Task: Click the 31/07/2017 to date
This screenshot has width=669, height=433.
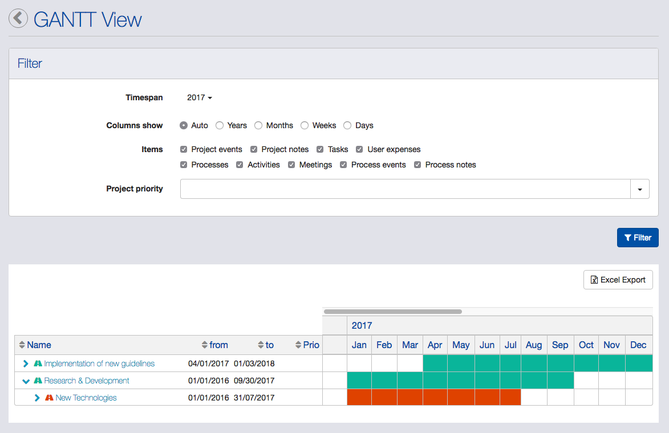Action: (254, 398)
